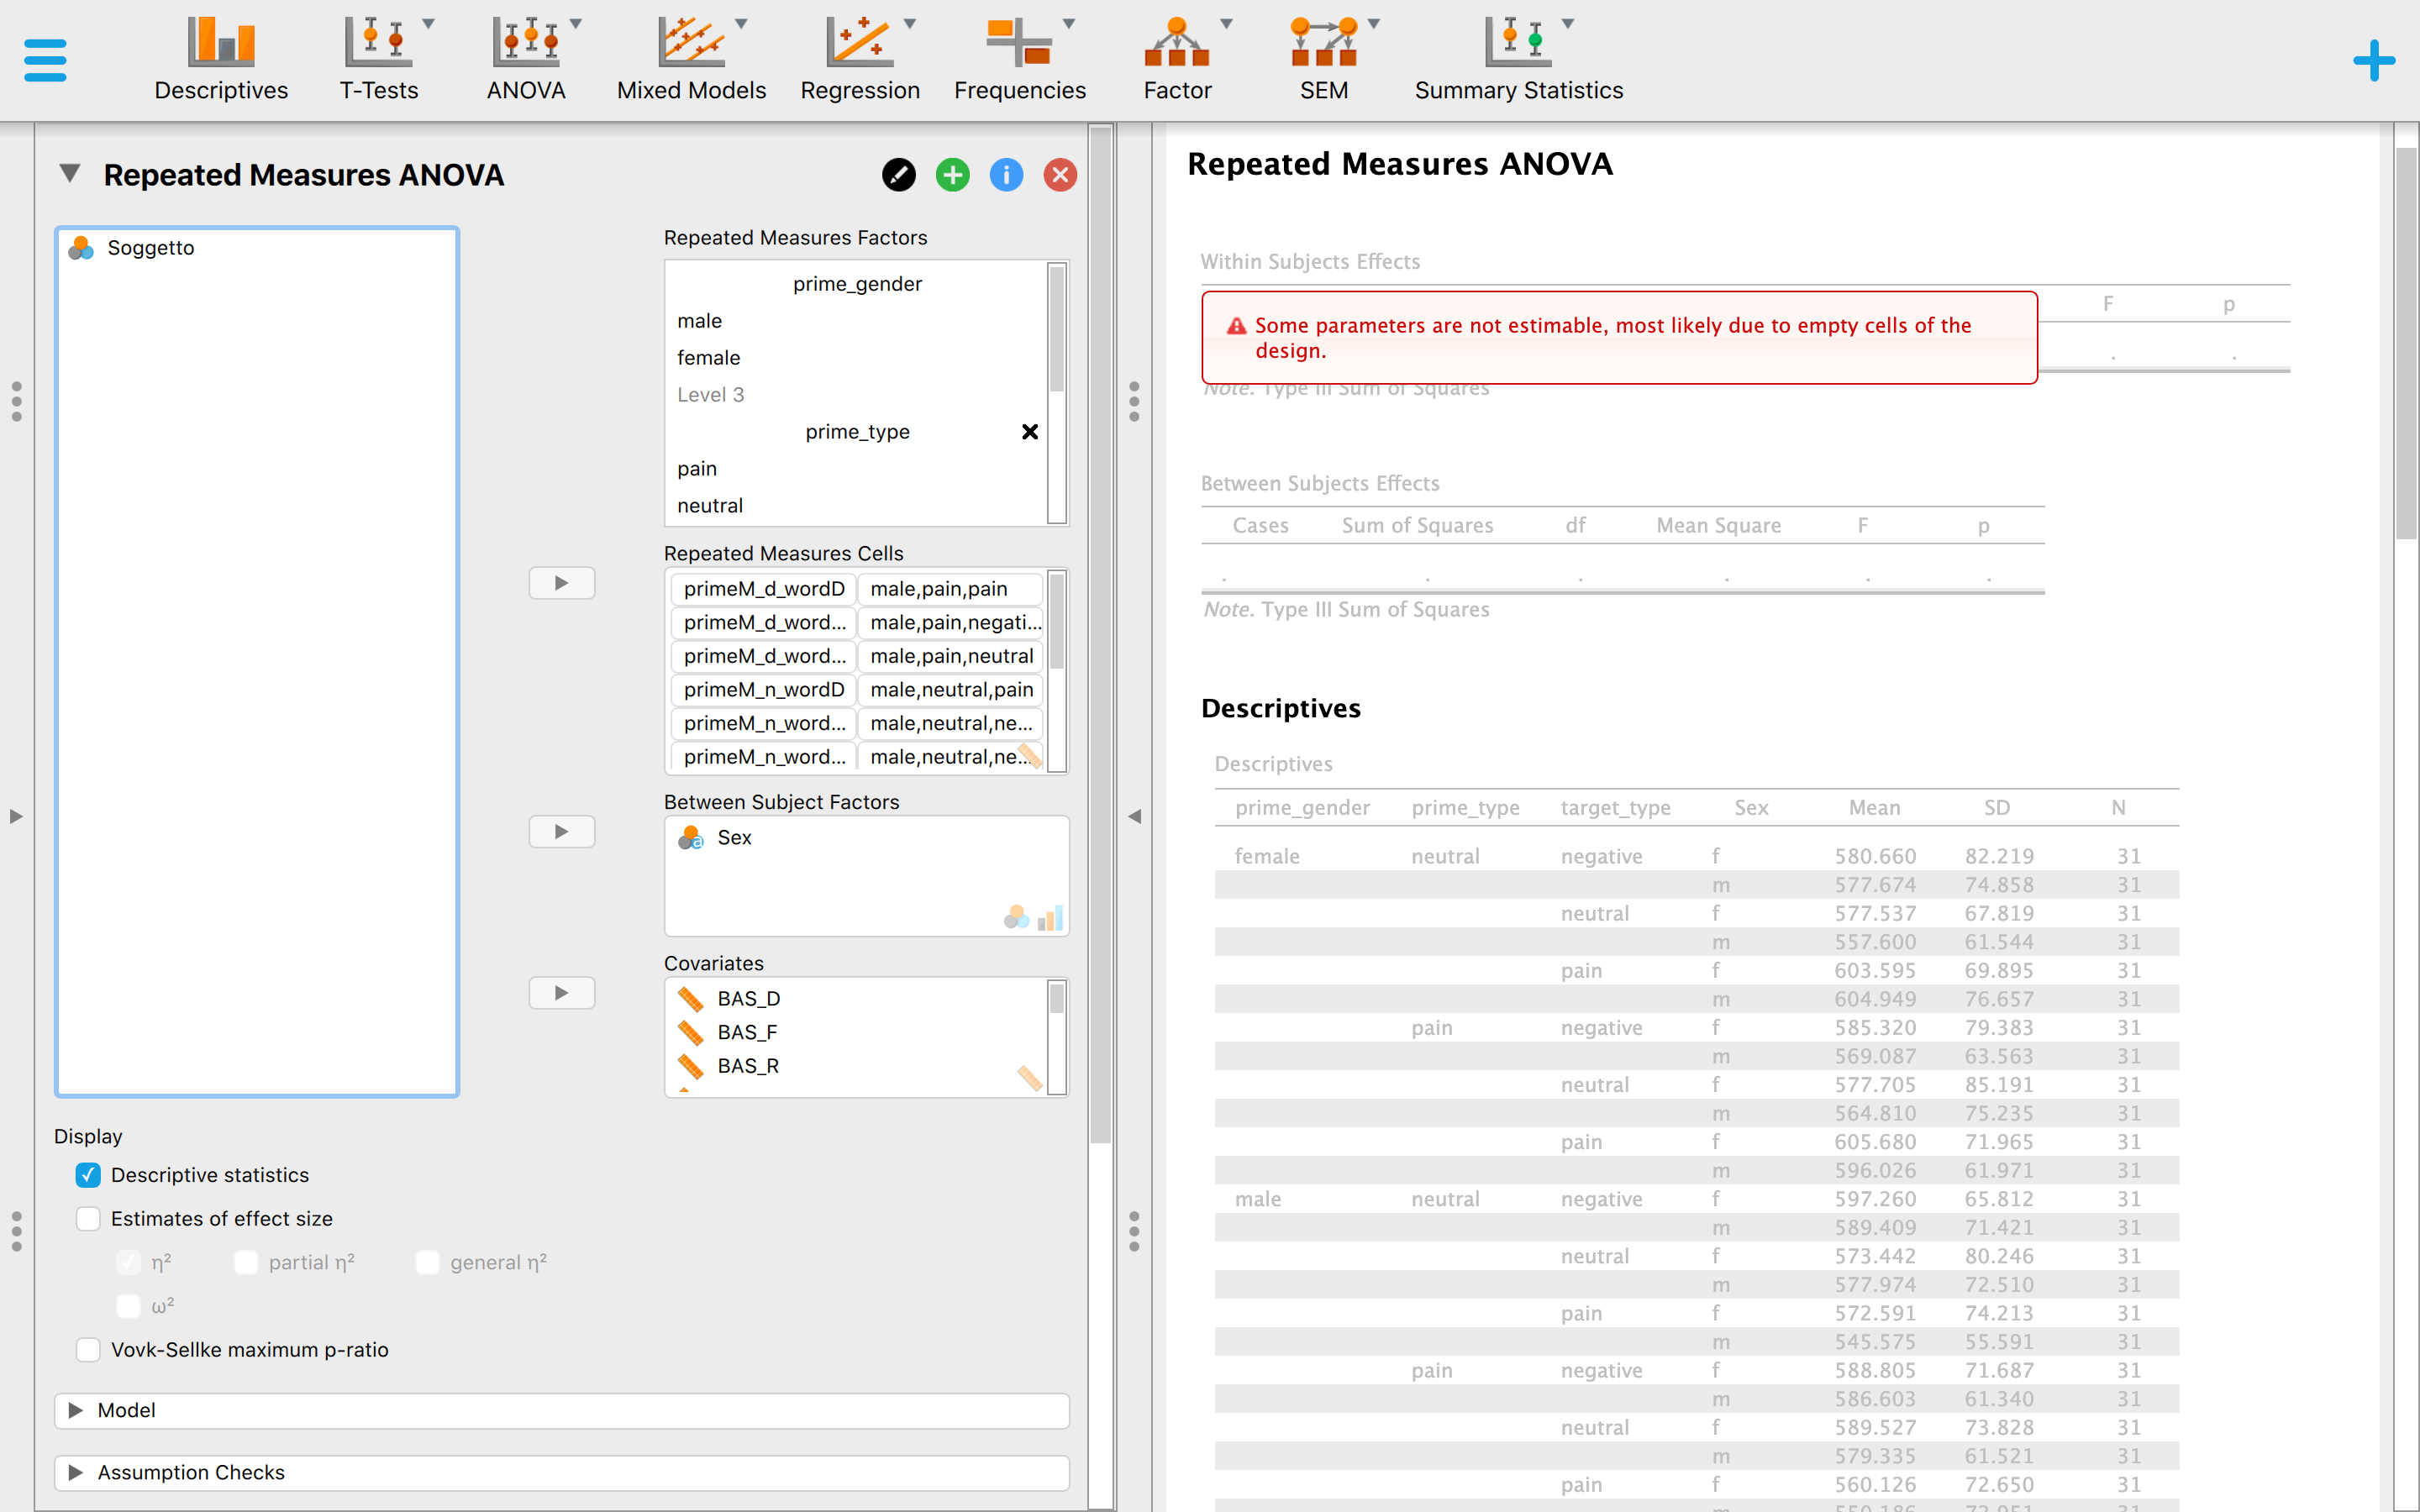
Task: Open the hamburger menu
Action: click(x=44, y=59)
